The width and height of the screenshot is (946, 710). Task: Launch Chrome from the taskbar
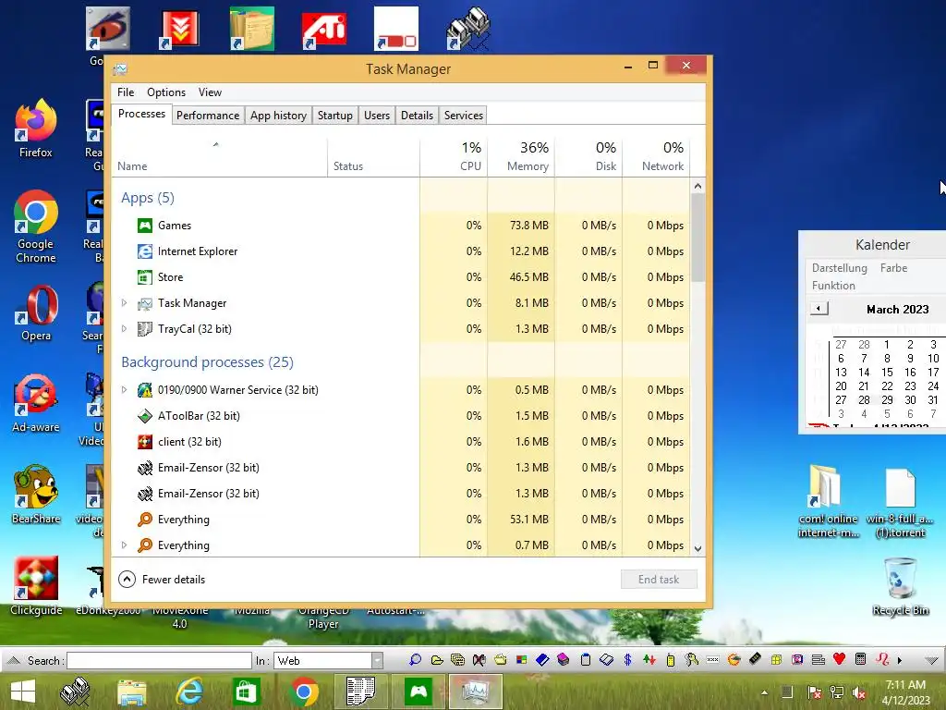303,692
